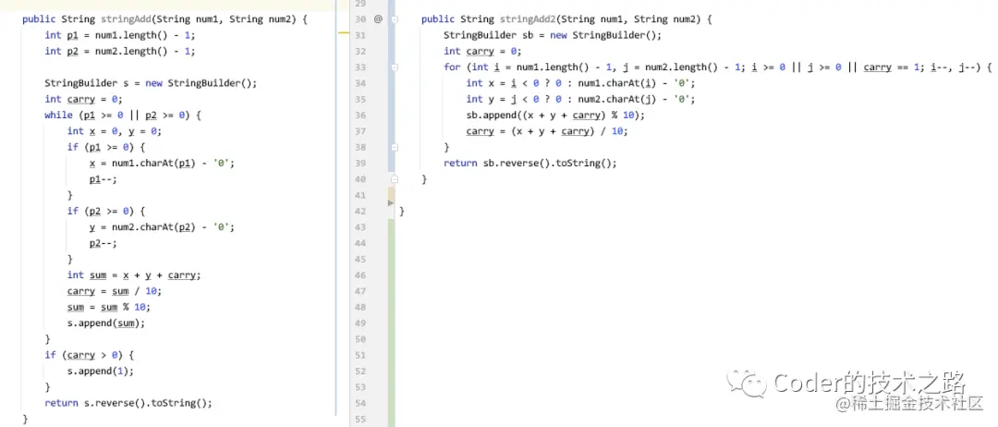Click line number 31 in the gutter
This screenshot has height=427, width=998.
(x=361, y=35)
